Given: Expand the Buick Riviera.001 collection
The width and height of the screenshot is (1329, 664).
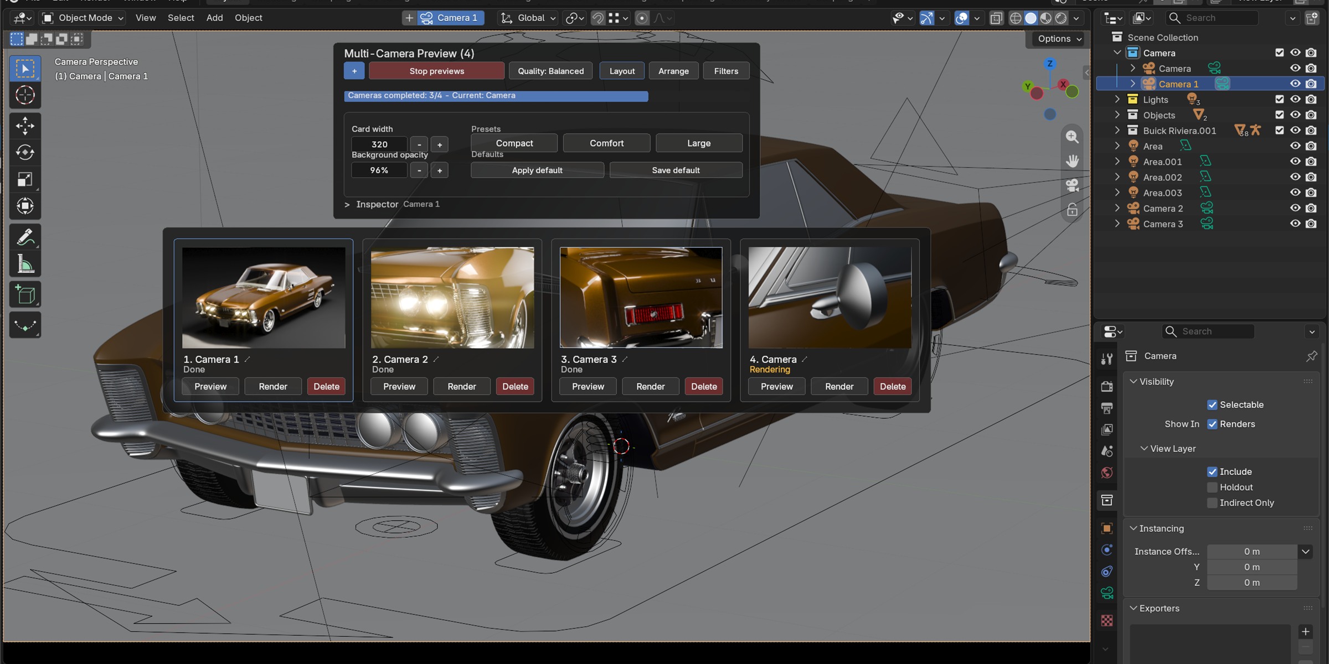Looking at the screenshot, I should pos(1117,131).
